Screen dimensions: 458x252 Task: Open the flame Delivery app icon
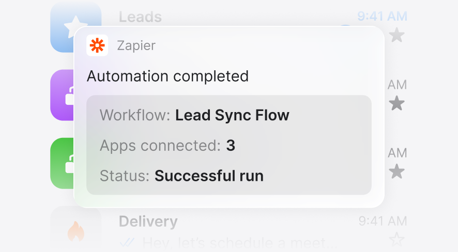[75, 230]
